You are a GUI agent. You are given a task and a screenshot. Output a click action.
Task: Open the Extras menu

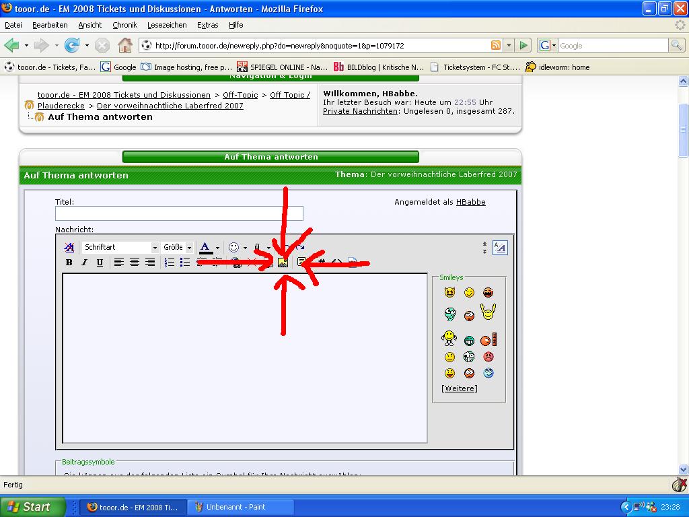click(x=207, y=25)
